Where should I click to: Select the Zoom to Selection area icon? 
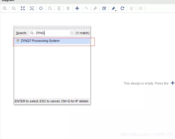point(32,8)
